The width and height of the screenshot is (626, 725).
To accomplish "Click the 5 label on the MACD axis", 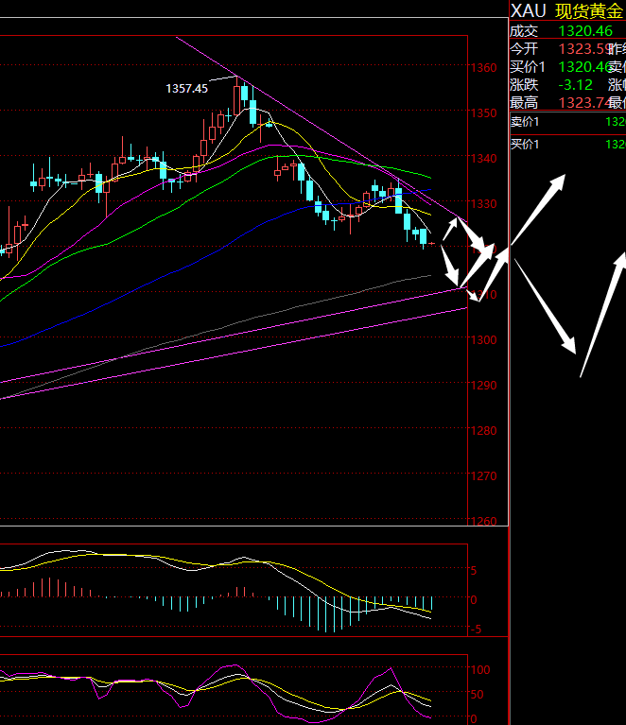I will [474, 571].
